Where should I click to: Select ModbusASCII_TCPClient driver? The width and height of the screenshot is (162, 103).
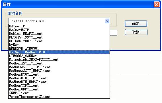(59, 67)
